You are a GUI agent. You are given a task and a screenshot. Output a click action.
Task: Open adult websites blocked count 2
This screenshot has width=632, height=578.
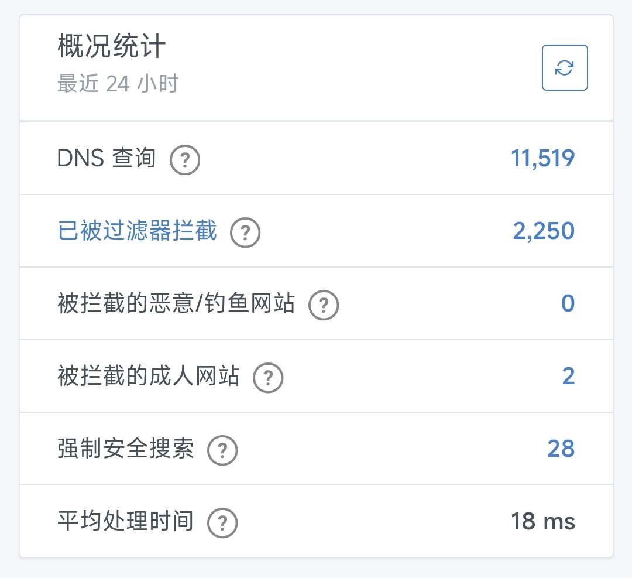pyautogui.click(x=568, y=376)
